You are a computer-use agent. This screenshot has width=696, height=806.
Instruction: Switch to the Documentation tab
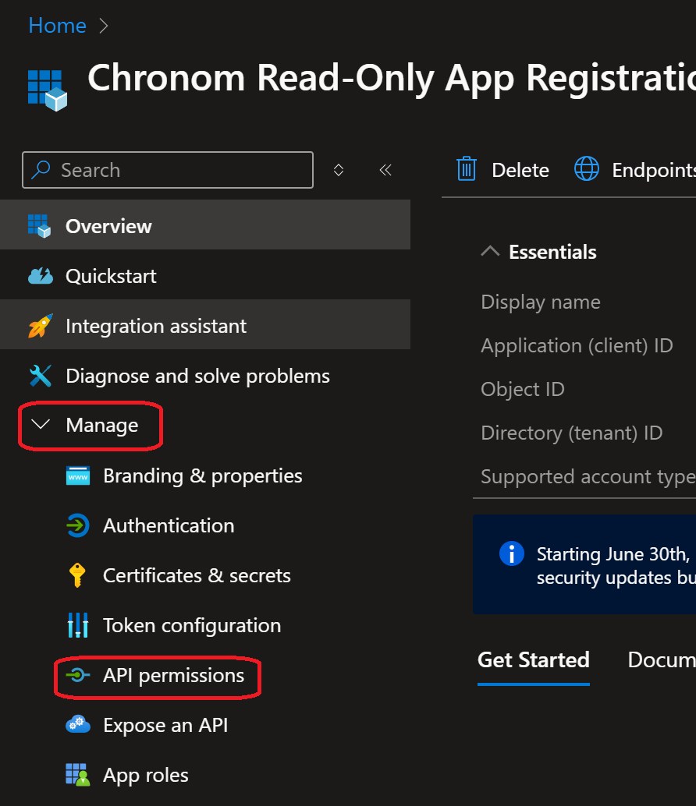[662, 660]
